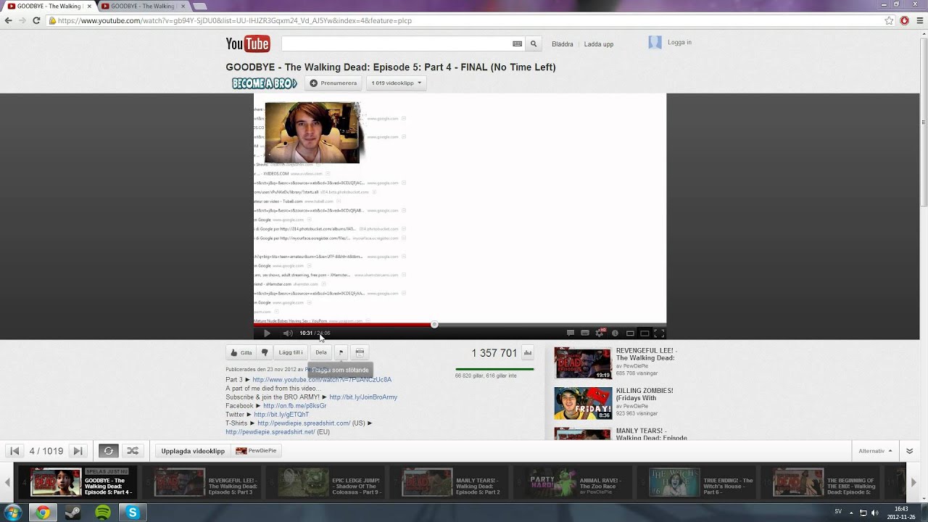The width and height of the screenshot is (928, 522).
Task: Open REVENGEFUL LEE suggested video thumbnail
Action: pyautogui.click(x=583, y=363)
